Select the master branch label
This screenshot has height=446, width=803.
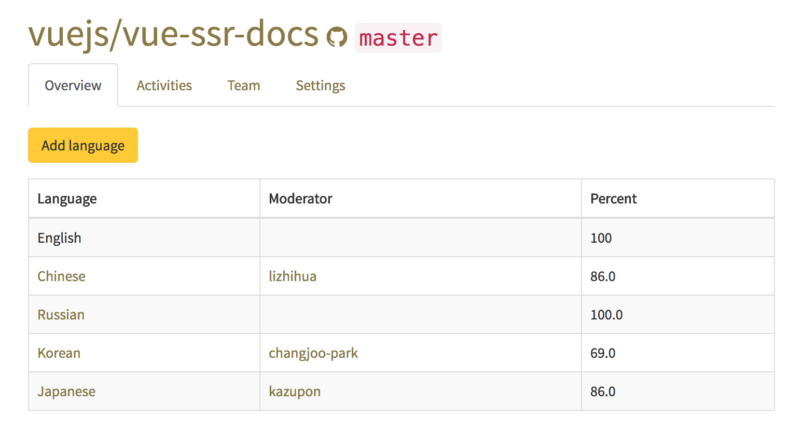pos(398,38)
